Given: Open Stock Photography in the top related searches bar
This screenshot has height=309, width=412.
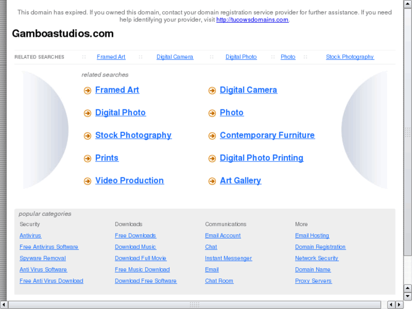Looking at the screenshot, I should pos(350,57).
